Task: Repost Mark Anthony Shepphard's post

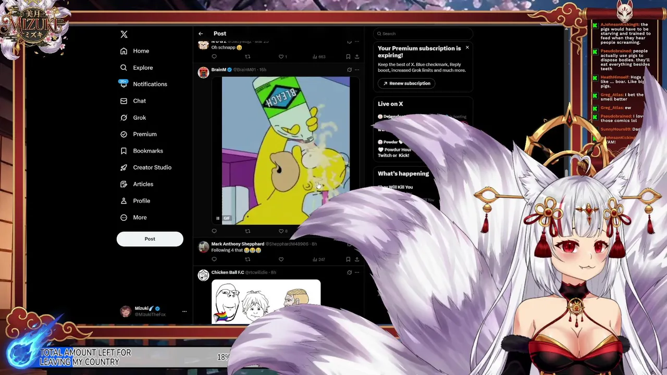Action: pyautogui.click(x=248, y=259)
